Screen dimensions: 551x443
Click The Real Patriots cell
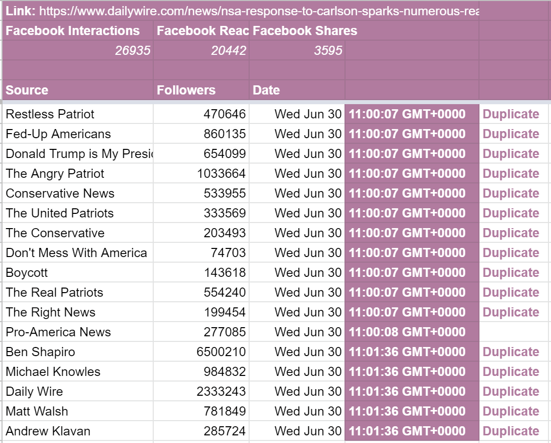click(x=78, y=293)
